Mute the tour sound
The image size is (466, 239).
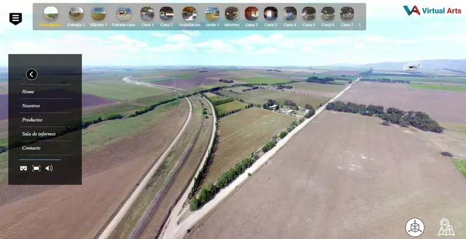49,168
